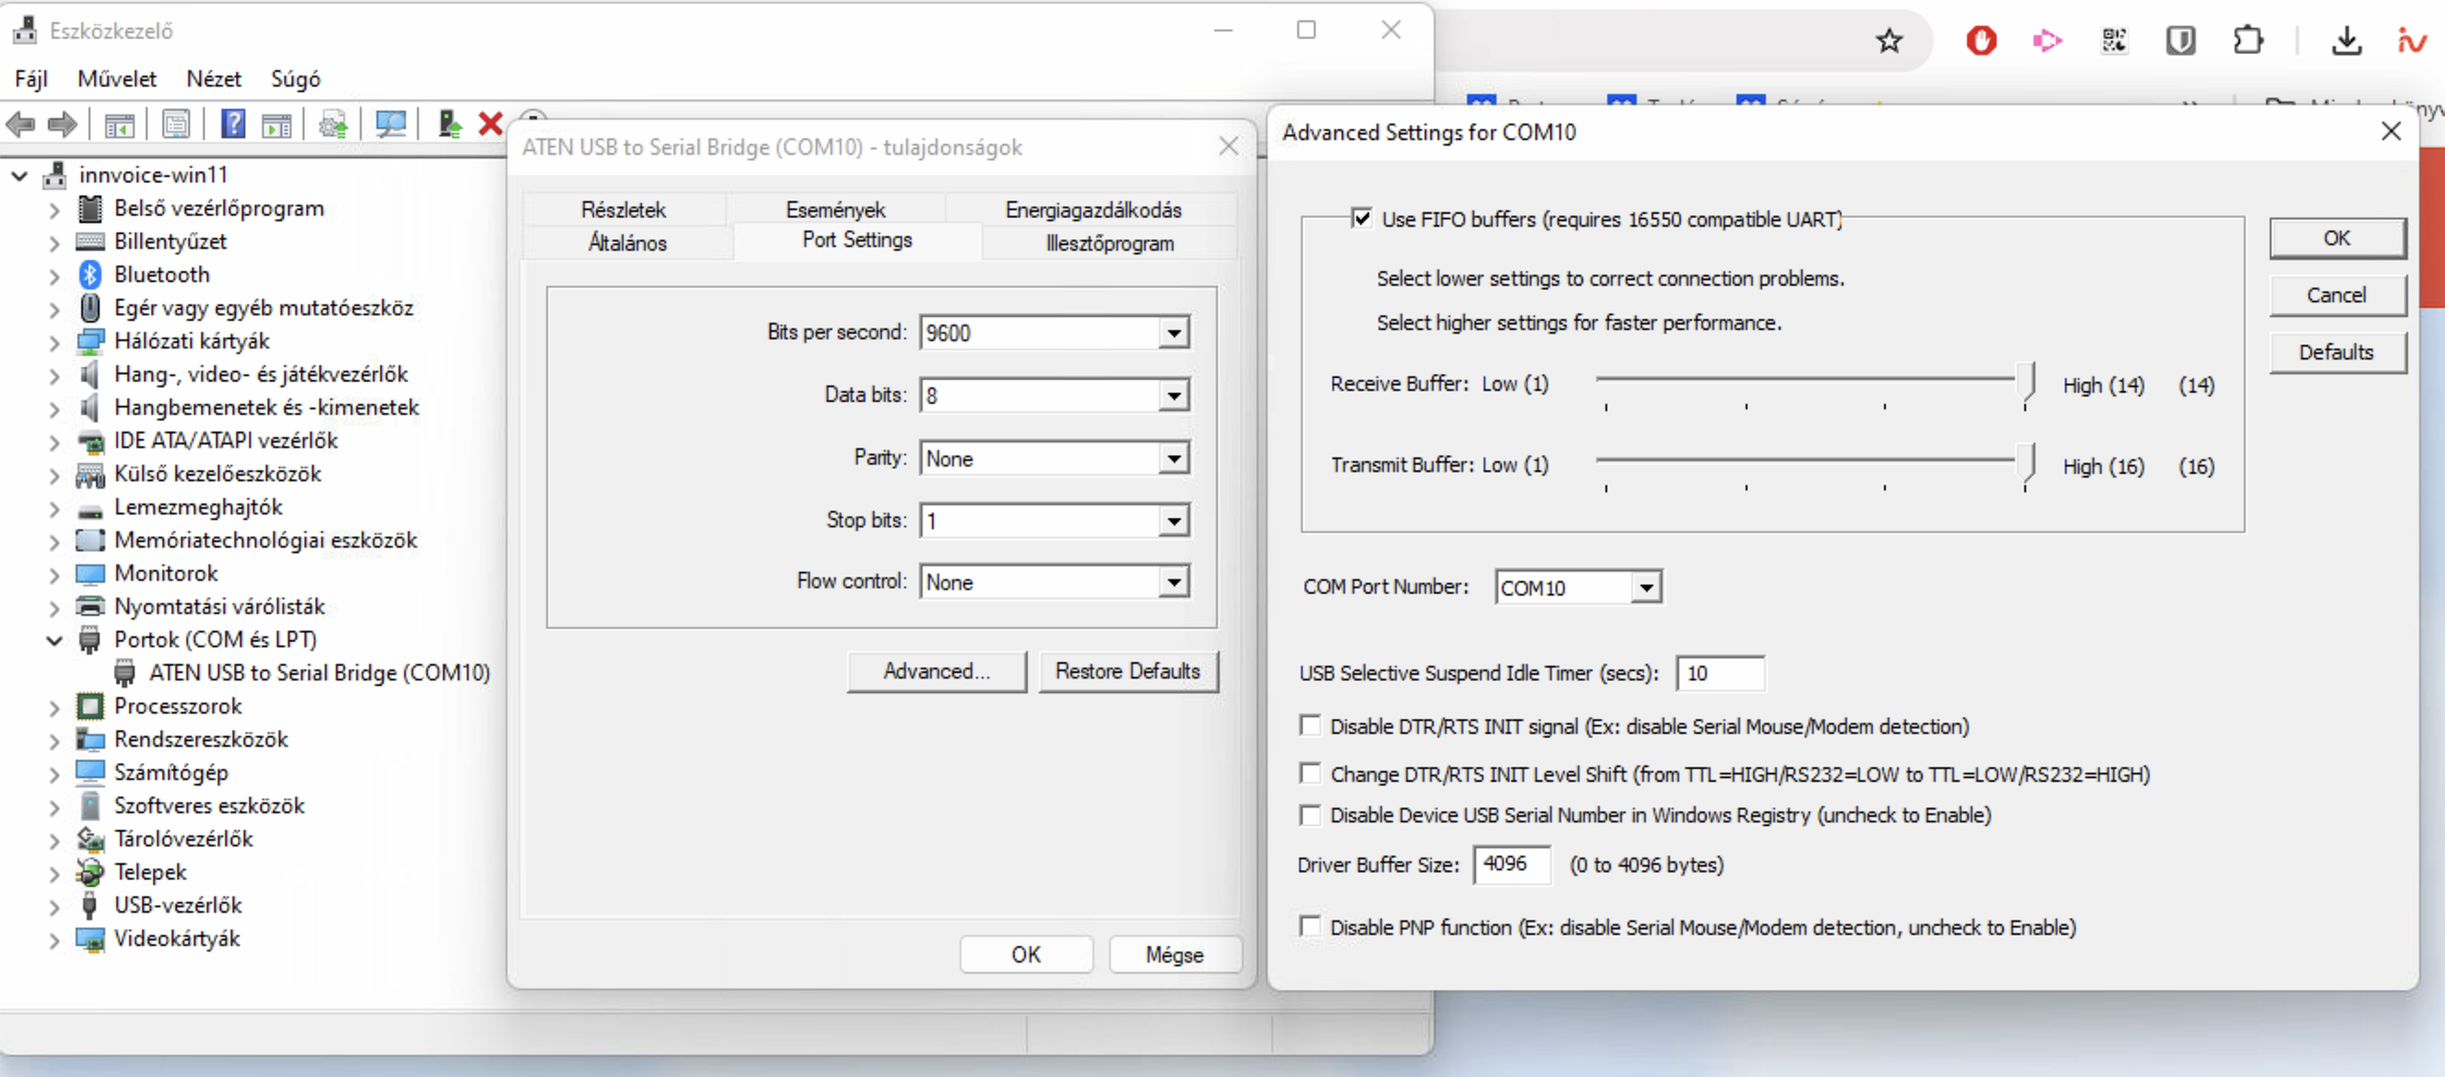The width and height of the screenshot is (2445, 1077).
Task: Click the Help toolbar icon in Device Manager
Action: tap(233, 124)
